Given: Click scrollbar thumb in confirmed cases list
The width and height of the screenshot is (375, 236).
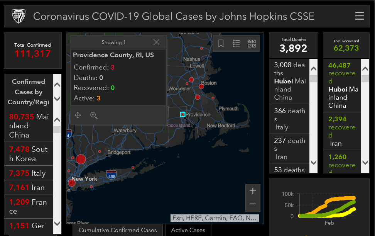Looking at the screenshot, I should click(57, 129).
